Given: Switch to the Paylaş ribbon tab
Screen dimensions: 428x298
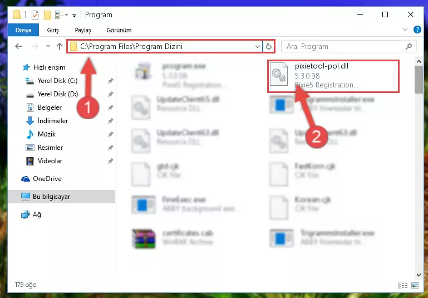Looking at the screenshot, I should [x=83, y=30].
